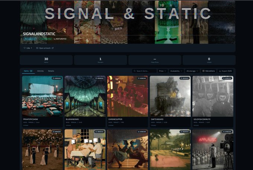
Task: Click the download icon on Export JSON
Action: tap(220, 71)
